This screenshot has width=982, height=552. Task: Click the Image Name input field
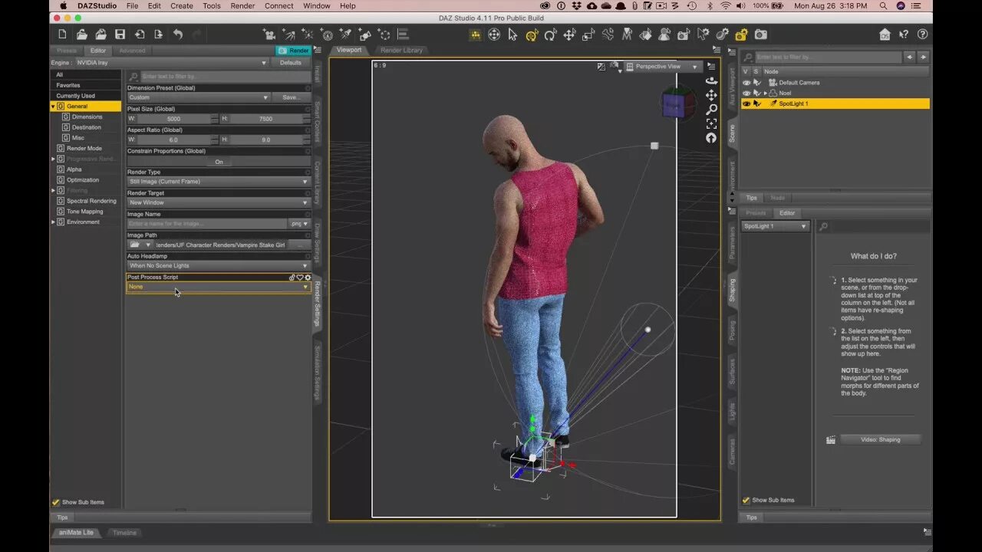pyautogui.click(x=207, y=224)
